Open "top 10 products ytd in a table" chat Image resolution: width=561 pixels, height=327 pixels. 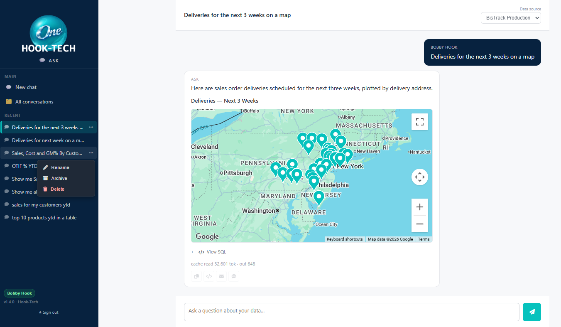point(49,218)
